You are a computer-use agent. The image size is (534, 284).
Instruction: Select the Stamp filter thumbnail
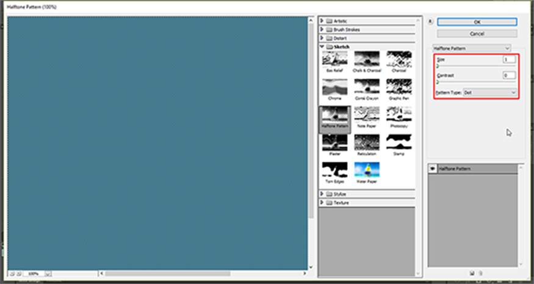coord(399,142)
